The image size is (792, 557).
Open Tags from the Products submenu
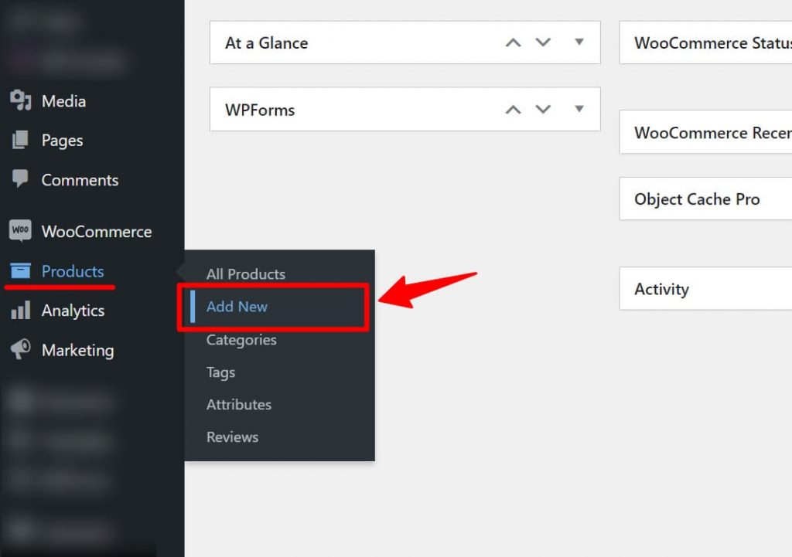220,372
